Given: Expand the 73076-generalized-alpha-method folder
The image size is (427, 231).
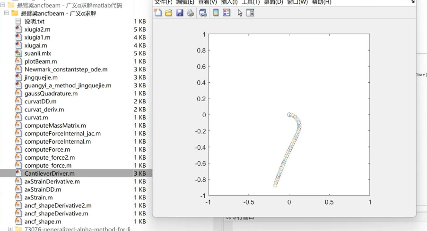Looking at the screenshot, I should (x=10, y=229).
